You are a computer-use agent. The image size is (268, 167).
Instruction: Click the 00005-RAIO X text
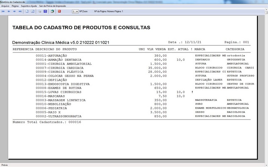(48, 112)
